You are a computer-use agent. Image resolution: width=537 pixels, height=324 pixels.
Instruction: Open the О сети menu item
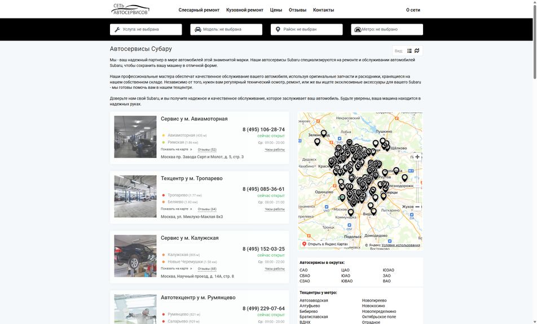(x=413, y=10)
